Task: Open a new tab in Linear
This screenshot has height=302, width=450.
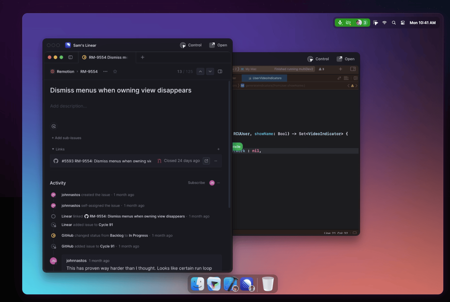Action: [142, 57]
